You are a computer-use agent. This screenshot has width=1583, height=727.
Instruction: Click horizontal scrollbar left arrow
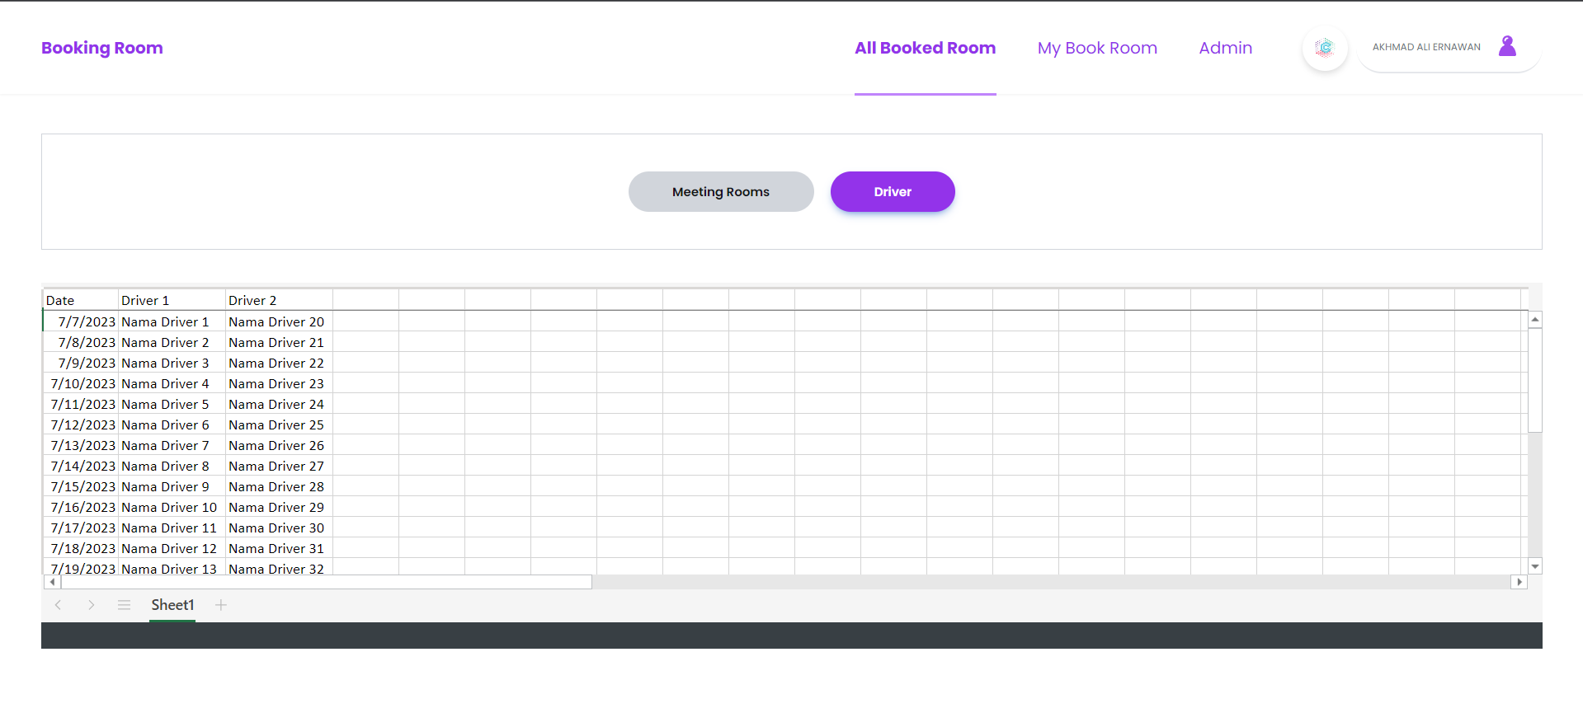[52, 582]
